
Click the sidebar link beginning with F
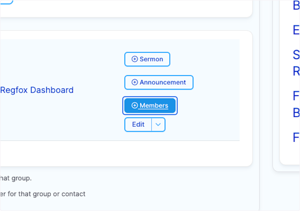296,96
